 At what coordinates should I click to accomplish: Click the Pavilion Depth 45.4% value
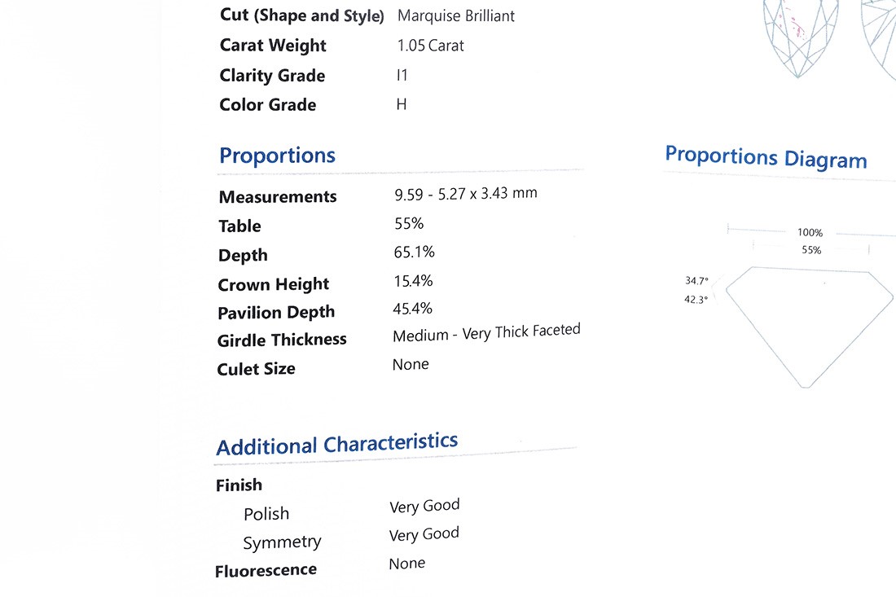tap(412, 309)
